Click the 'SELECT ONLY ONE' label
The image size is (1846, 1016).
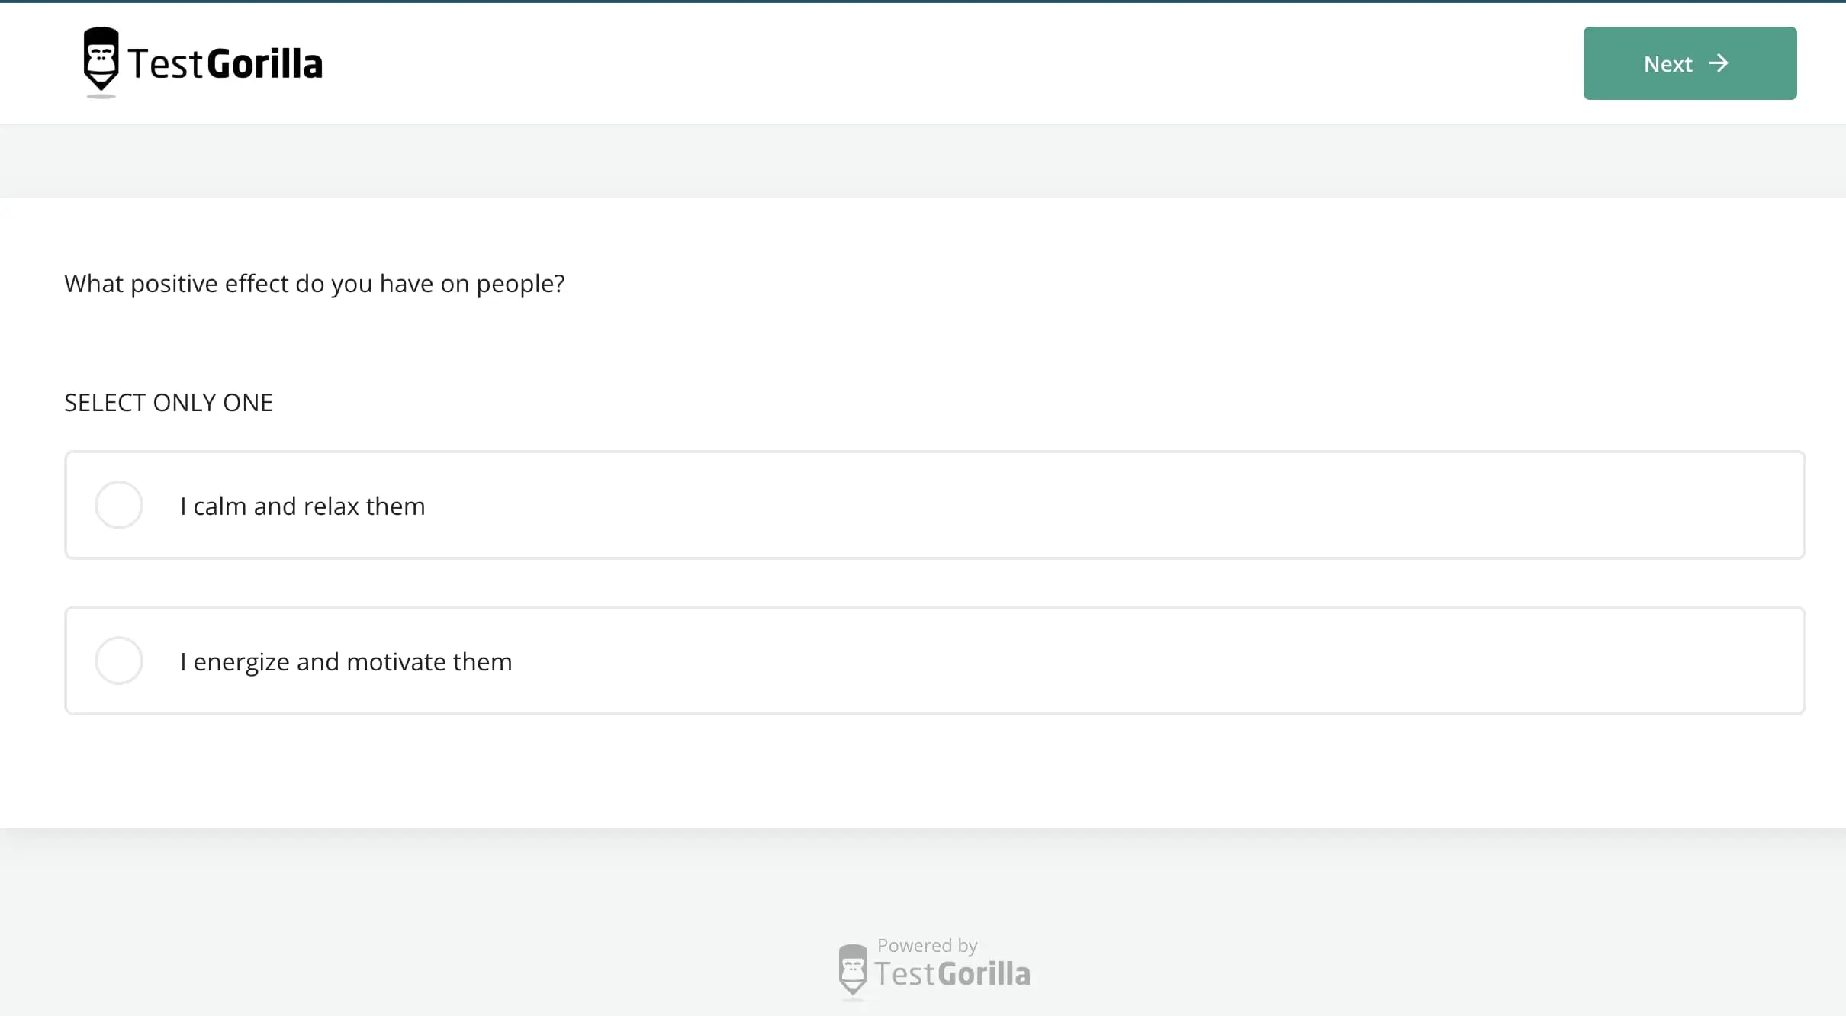[x=168, y=402]
